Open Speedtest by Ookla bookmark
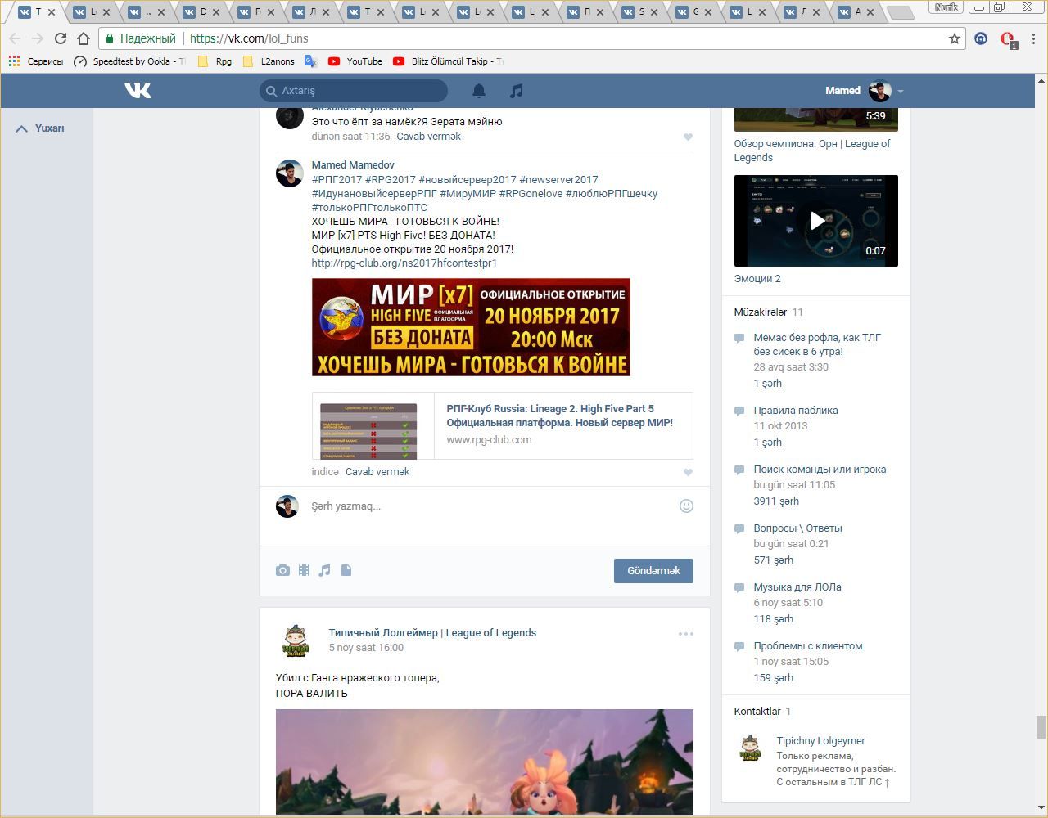The height and width of the screenshot is (818, 1048). tap(129, 61)
